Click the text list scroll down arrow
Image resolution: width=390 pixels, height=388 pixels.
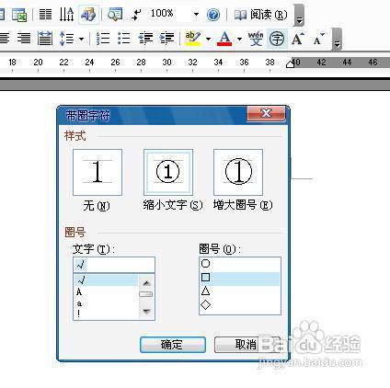point(146,312)
